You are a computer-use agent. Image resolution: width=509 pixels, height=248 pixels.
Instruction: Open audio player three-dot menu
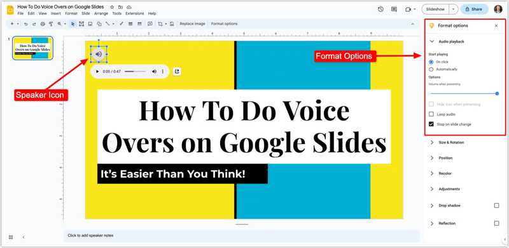pos(163,71)
